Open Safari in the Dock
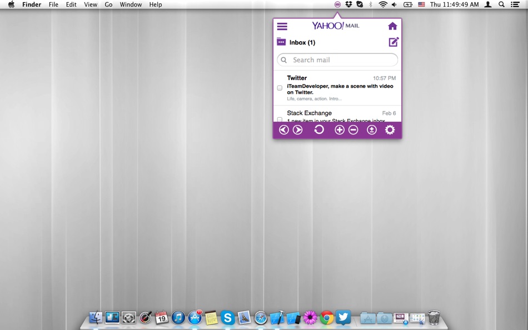This screenshot has height=330, width=528. click(x=261, y=318)
